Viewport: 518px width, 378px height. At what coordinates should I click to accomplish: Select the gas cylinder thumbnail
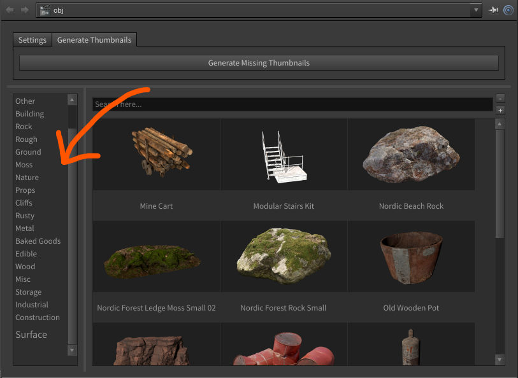click(x=412, y=344)
